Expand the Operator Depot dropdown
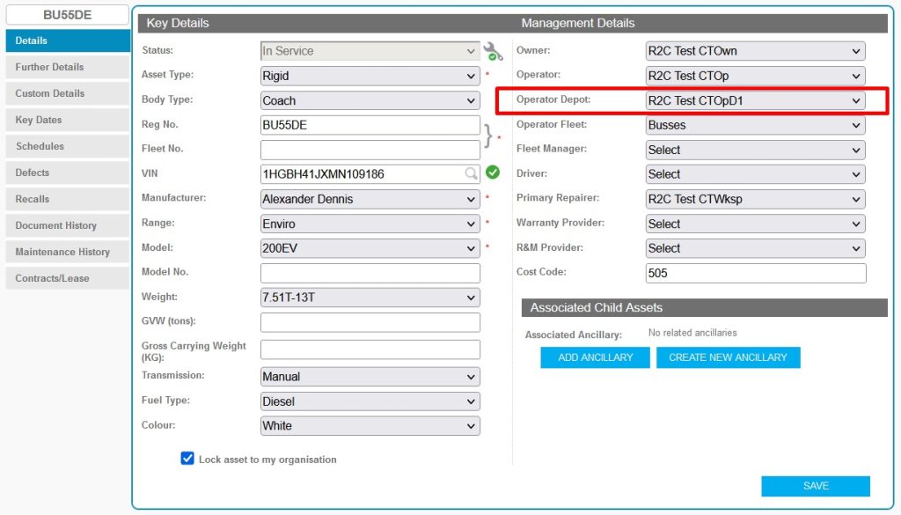 pyautogui.click(x=755, y=100)
